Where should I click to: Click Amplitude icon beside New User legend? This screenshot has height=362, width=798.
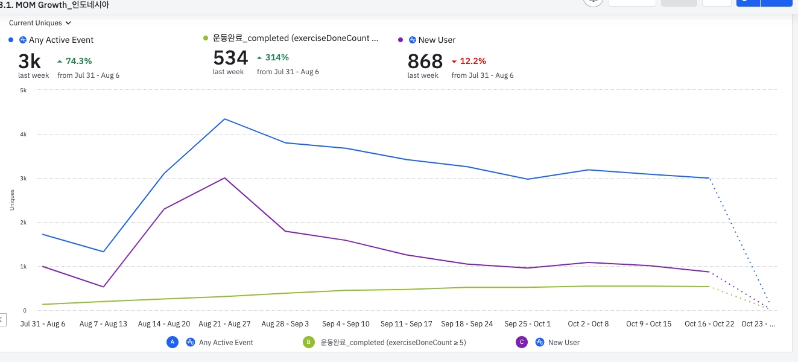click(x=540, y=342)
